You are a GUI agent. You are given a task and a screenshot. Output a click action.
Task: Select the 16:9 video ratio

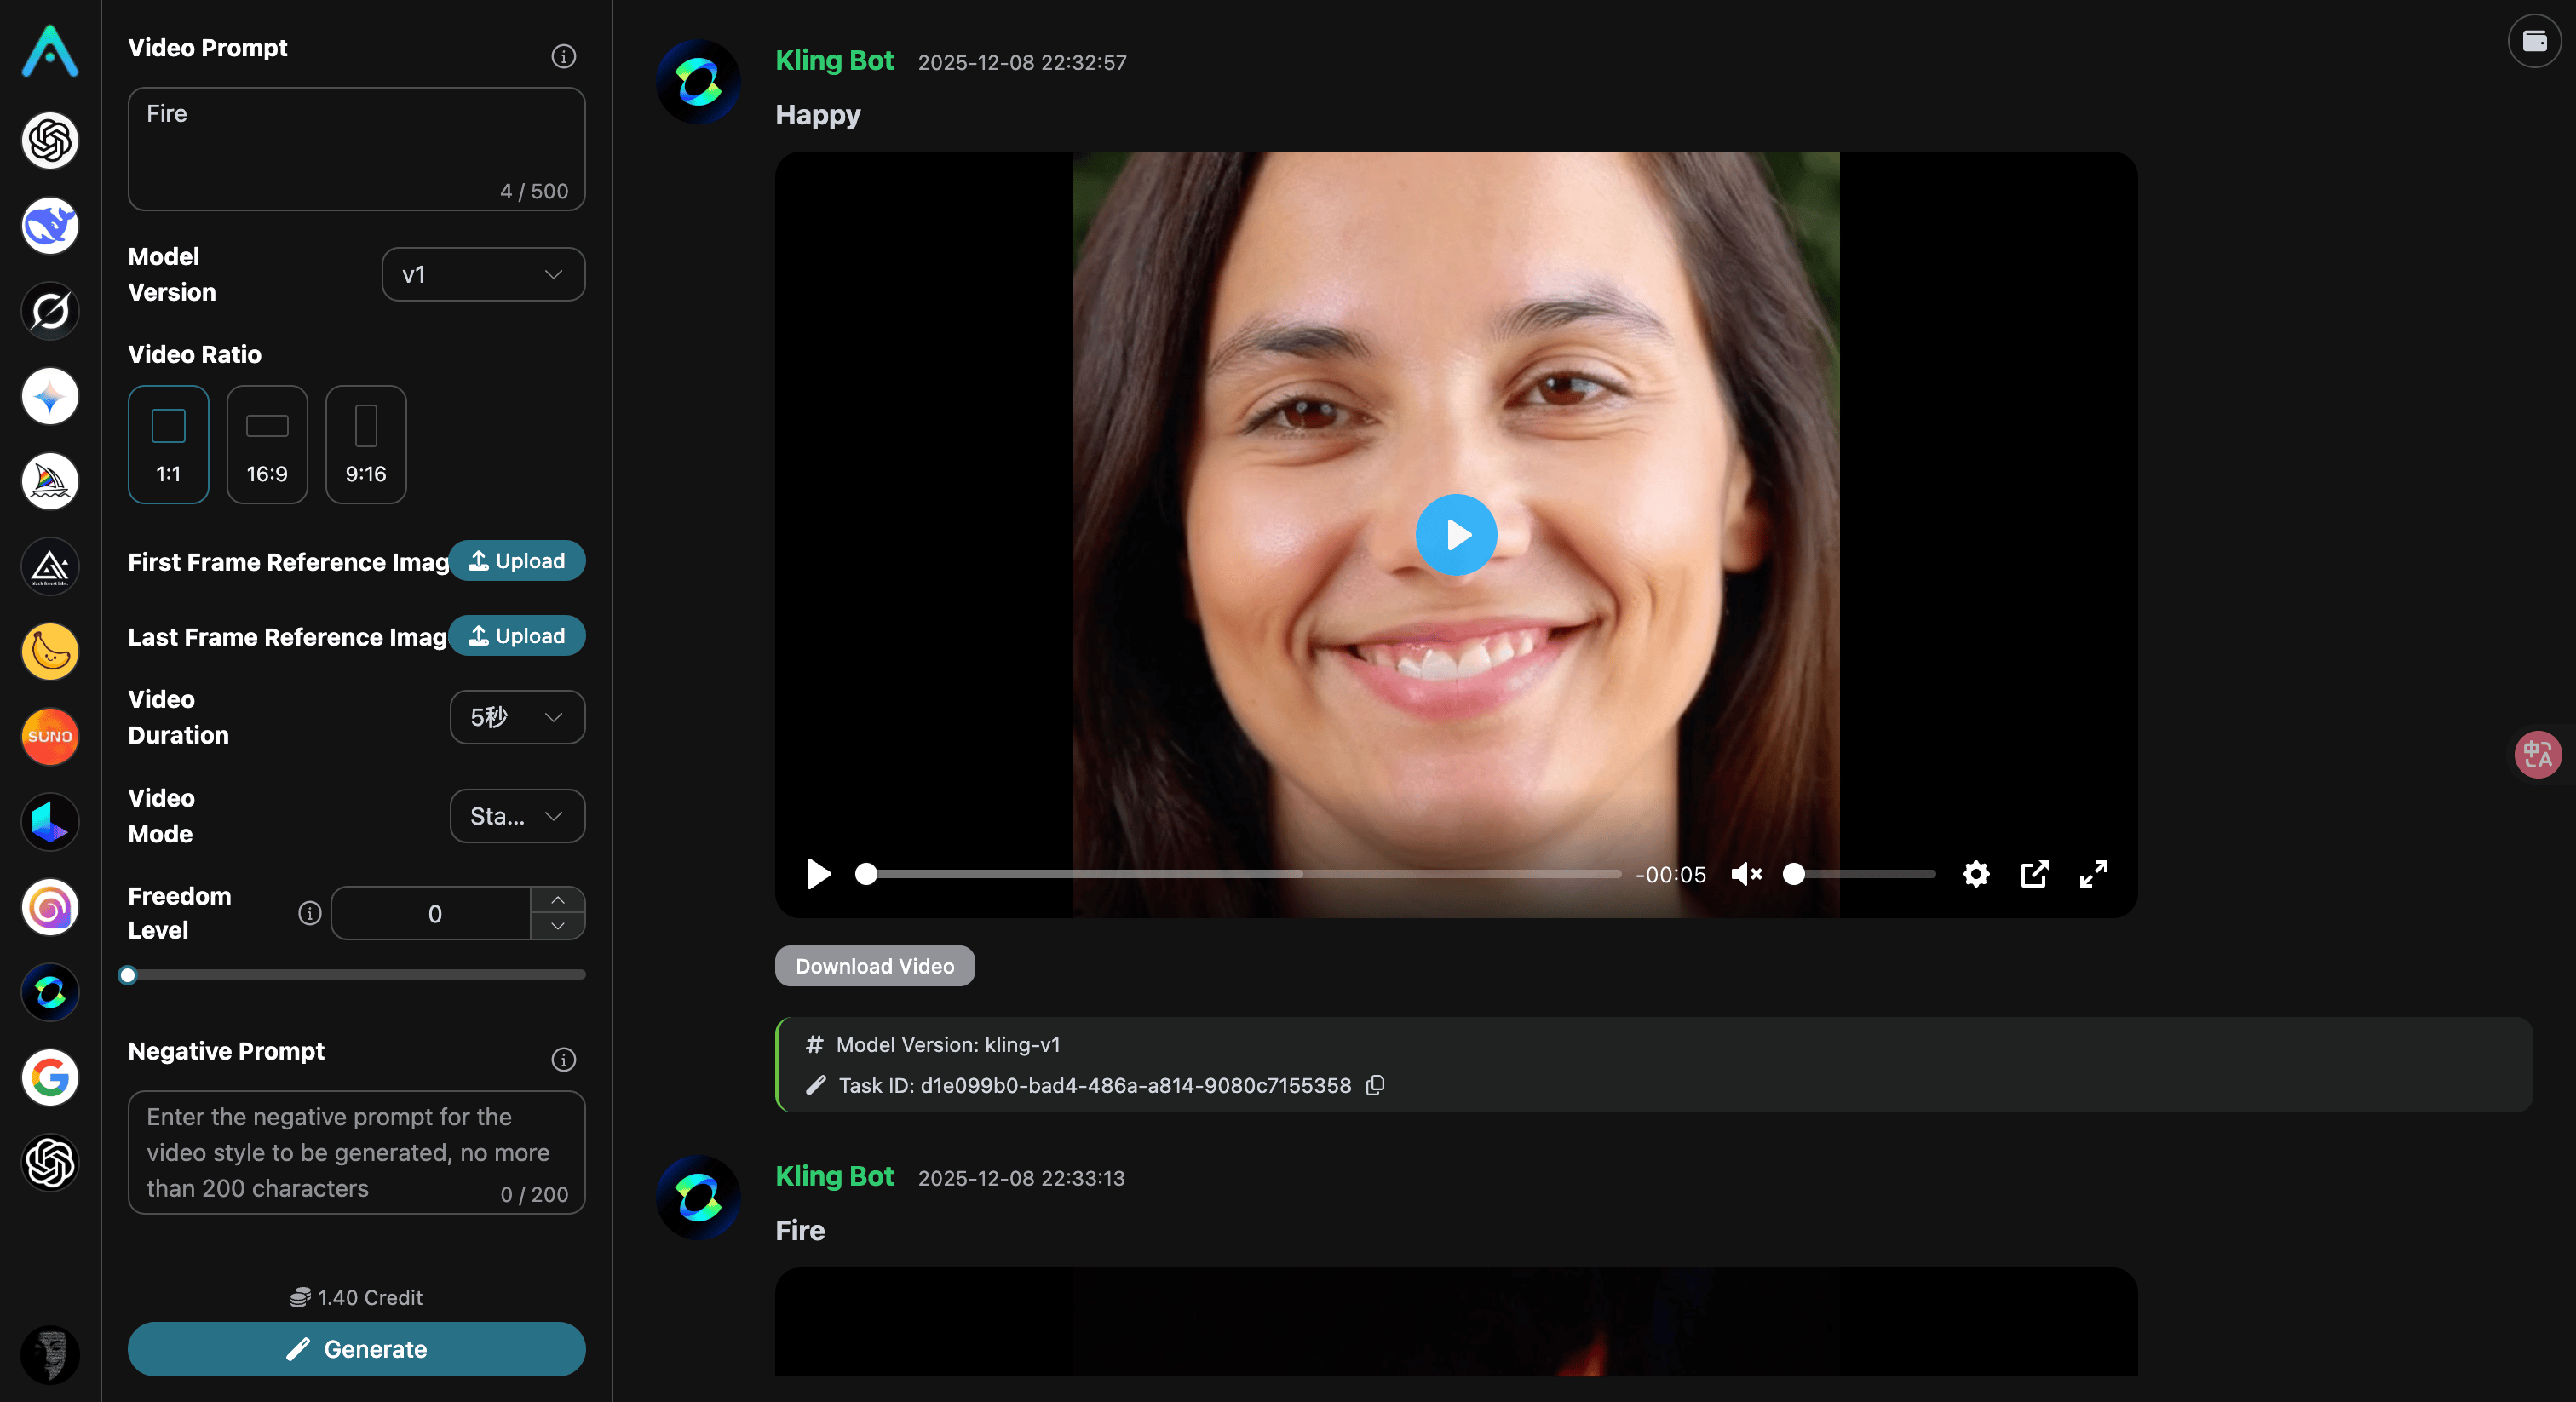pyautogui.click(x=267, y=444)
